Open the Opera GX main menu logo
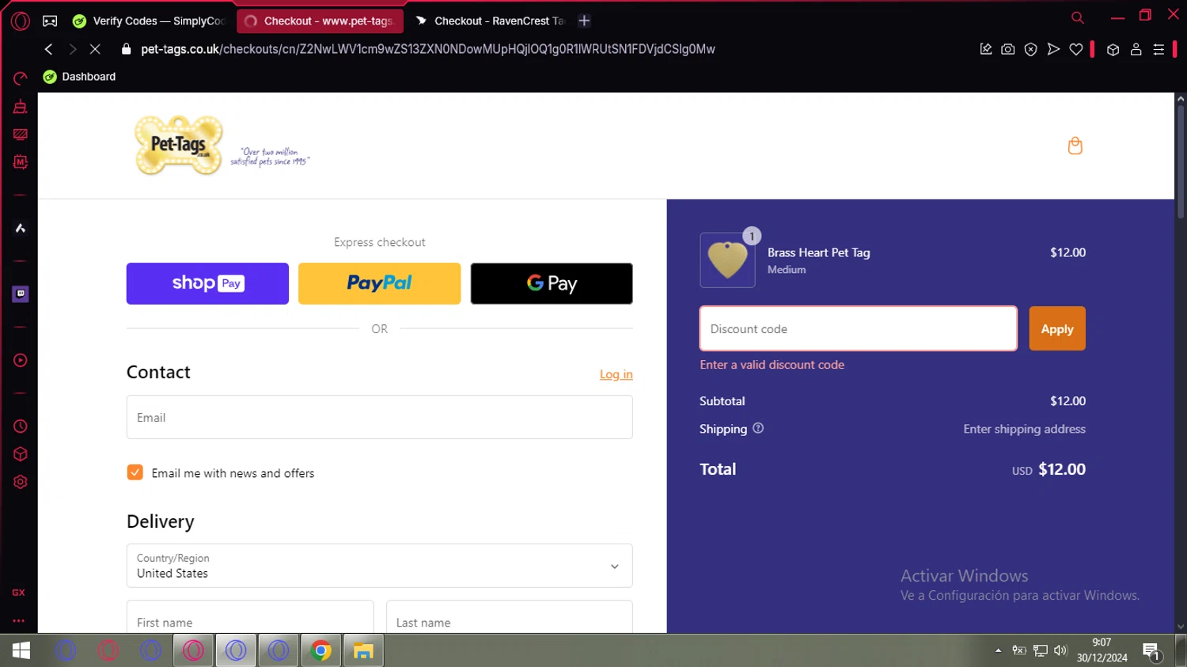This screenshot has width=1187, height=667. [21, 21]
